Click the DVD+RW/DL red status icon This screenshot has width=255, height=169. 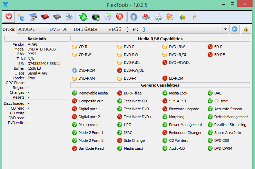(165, 63)
